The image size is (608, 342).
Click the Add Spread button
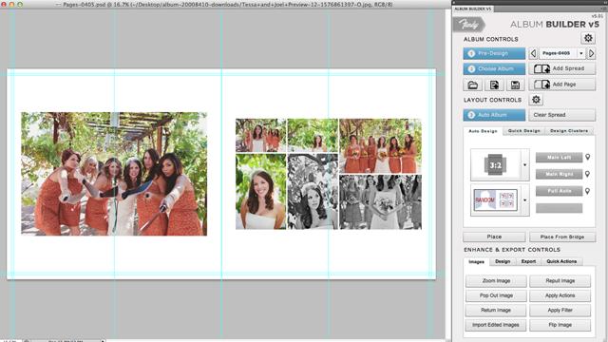[561, 68]
